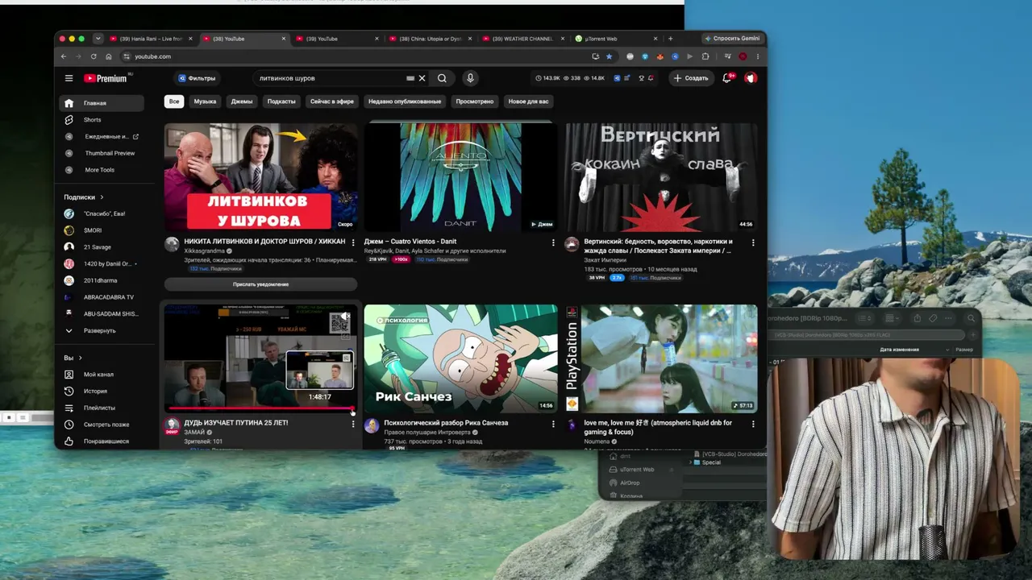This screenshot has height=580, width=1032.
Task: Open История watch history
Action: point(102,391)
